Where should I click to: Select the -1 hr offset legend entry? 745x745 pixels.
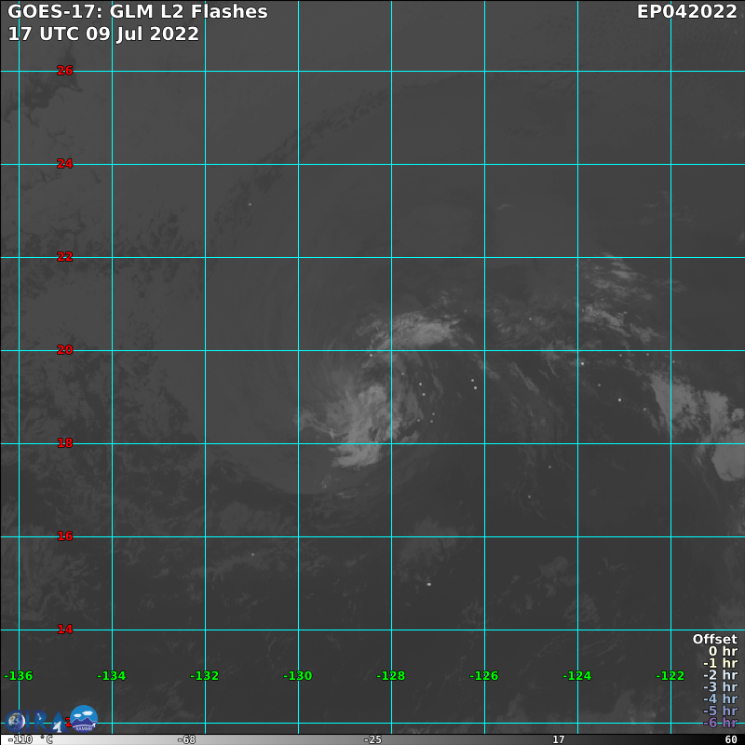(720, 663)
